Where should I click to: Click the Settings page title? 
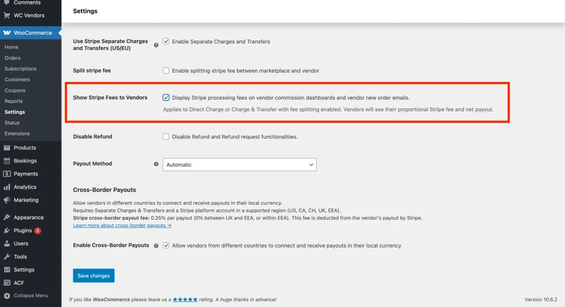pos(85,11)
